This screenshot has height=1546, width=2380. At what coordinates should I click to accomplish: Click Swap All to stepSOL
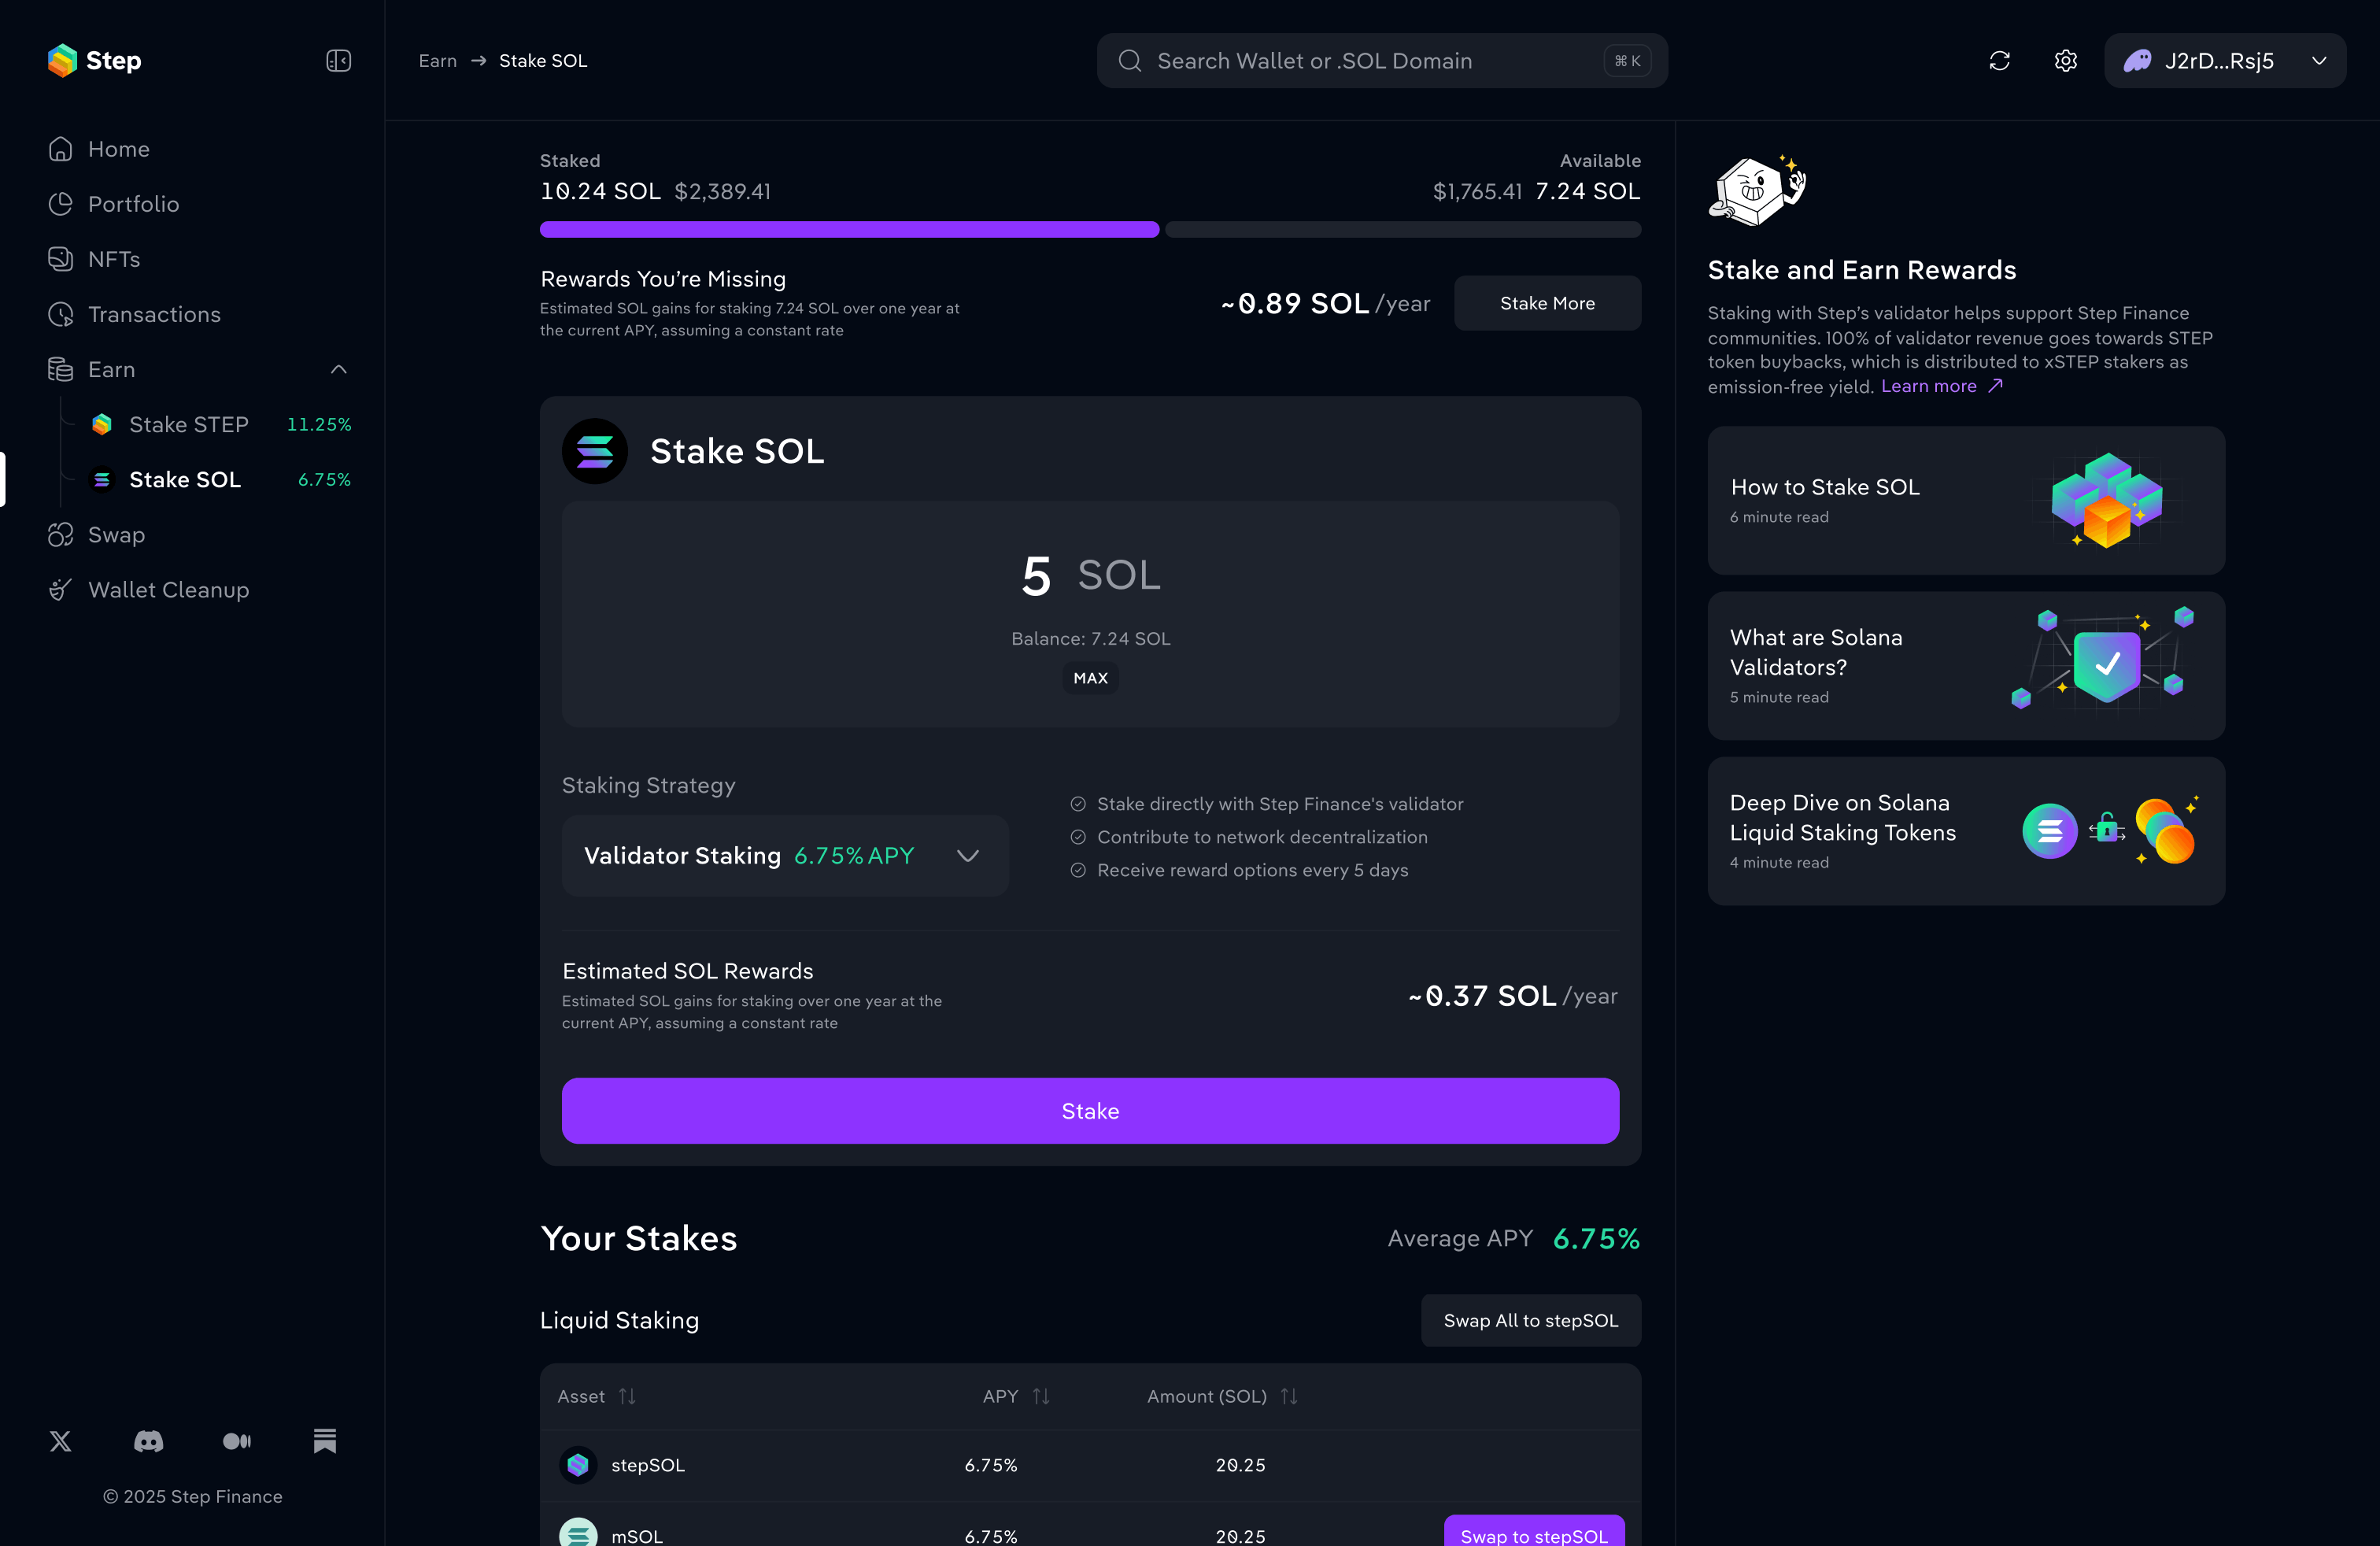click(x=1530, y=1321)
